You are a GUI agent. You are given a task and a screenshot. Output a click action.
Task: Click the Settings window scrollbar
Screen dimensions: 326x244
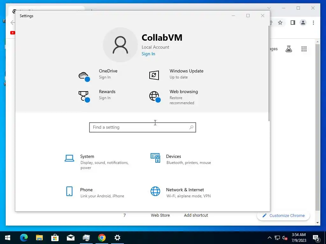point(269,73)
